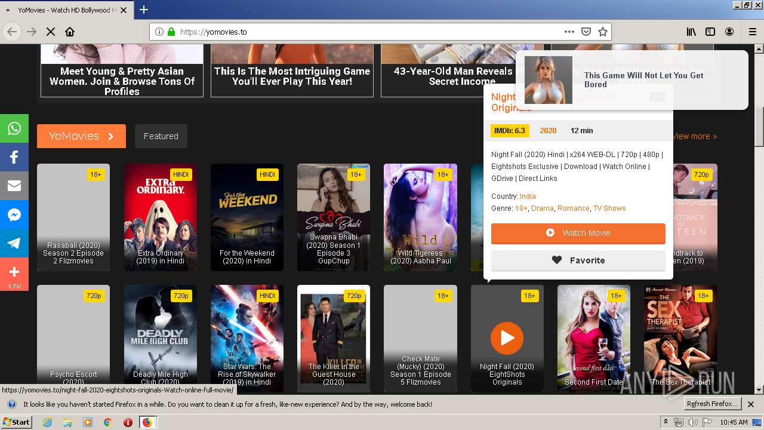Switch to the Featured tab
Image resolution: width=764 pixels, height=430 pixels.
click(x=161, y=136)
